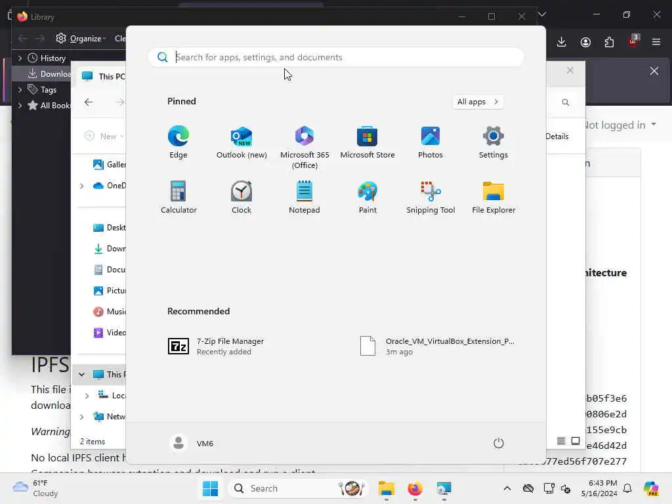Open the Organize menu in Library
The width and height of the screenshot is (672, 504).
tap(81, 39)
